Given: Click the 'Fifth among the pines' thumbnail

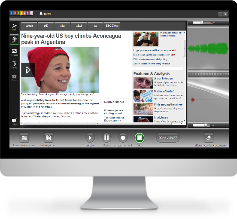Looking at the screenshot, I should point(143,109).
